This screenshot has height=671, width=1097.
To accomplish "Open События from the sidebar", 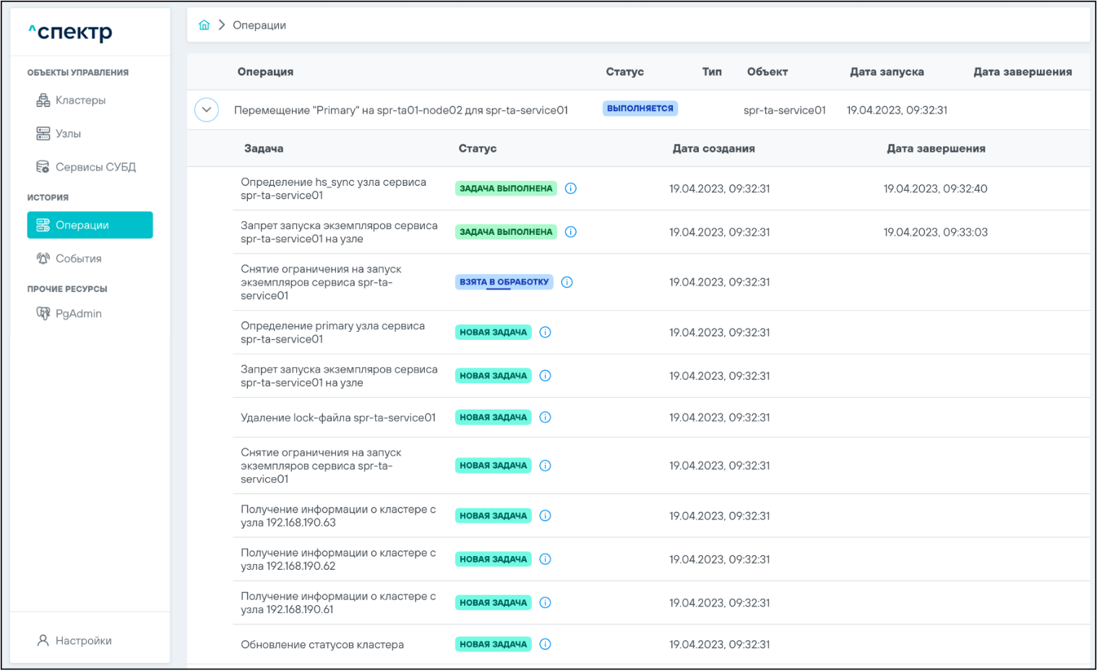I will pos(78,258).
